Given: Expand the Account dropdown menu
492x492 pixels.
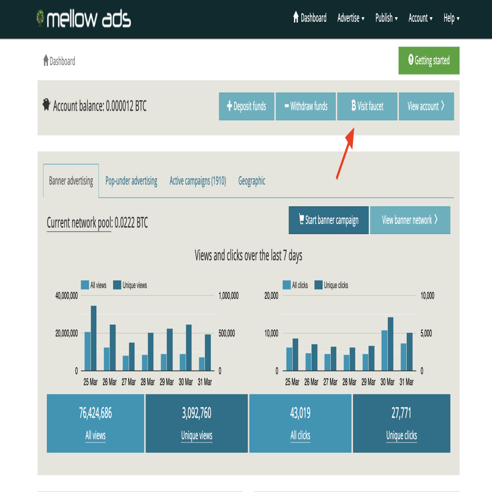Looking at the screenshot, I should pyautogui.click(x=421, y=18).
